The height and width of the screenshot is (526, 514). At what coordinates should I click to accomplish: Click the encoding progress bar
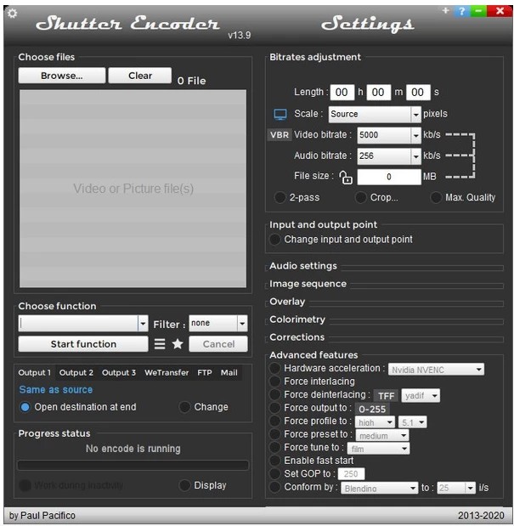pos(133,466)
